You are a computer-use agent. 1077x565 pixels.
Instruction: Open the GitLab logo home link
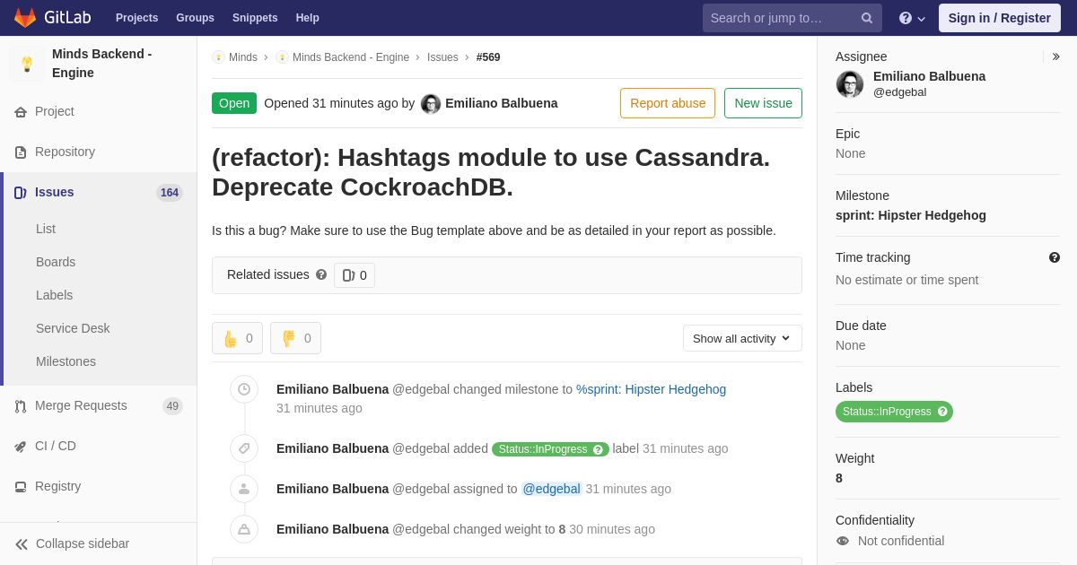pos(52,18)
